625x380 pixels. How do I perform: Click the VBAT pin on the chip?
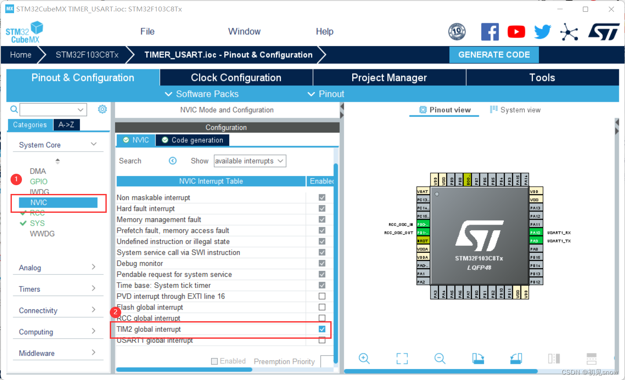click(423, 191)
